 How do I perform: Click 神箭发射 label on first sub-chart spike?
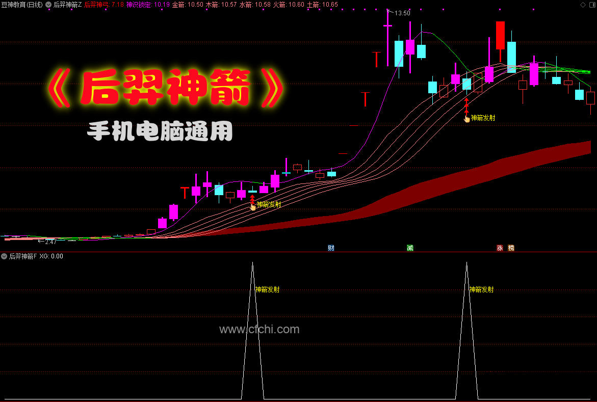pyautogui.click(x=267, y=290)
